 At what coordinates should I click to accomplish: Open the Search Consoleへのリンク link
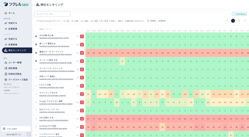point(48,21)
